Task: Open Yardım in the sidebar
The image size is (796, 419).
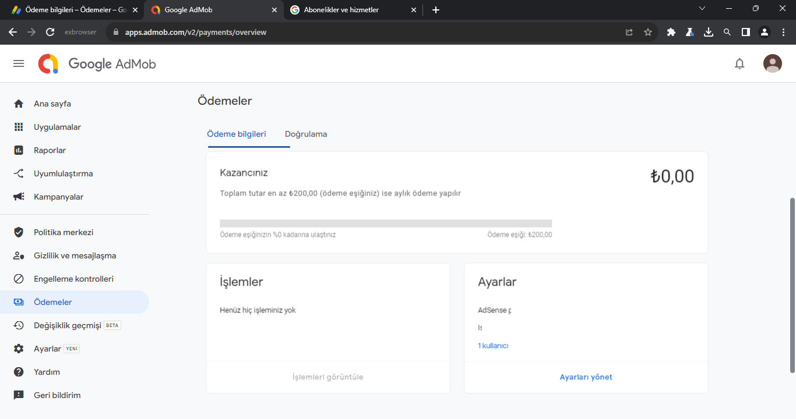Action: (75, 372)
